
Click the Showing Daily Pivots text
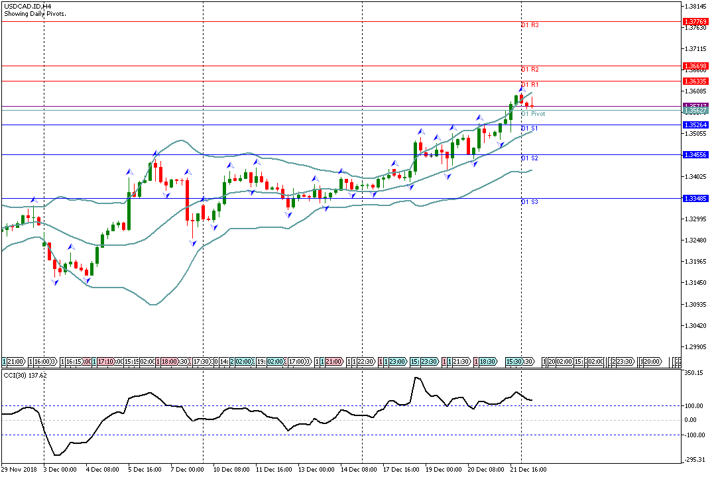[x=35, y=14]
